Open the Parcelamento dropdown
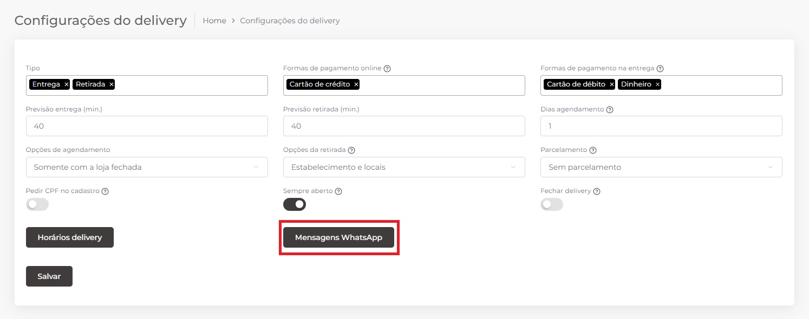This screenshot has width=809, height=319. (x=661, y=167)
